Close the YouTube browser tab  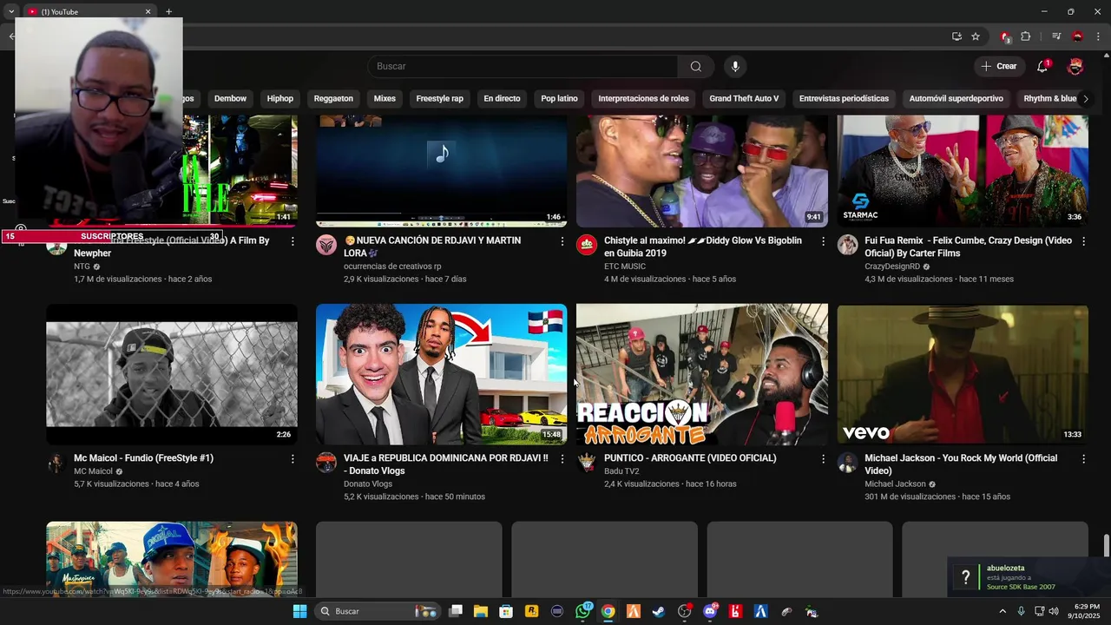[148, 11]
